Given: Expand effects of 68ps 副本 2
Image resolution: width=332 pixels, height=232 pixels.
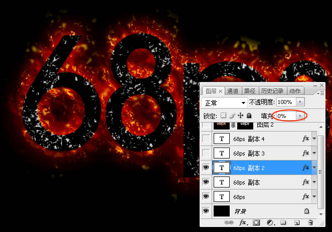Looking at the screenshot, I should [314, 167].
